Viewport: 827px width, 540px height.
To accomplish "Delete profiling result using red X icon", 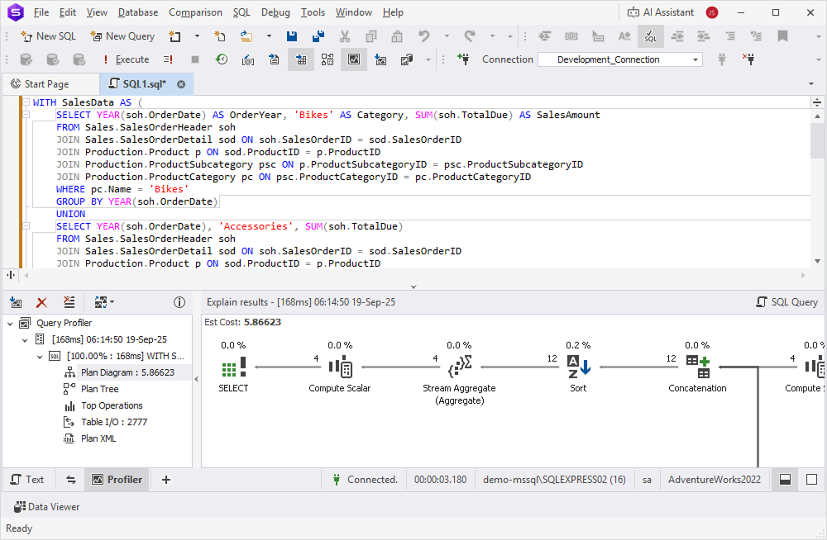I will click(x=42, y=302).
